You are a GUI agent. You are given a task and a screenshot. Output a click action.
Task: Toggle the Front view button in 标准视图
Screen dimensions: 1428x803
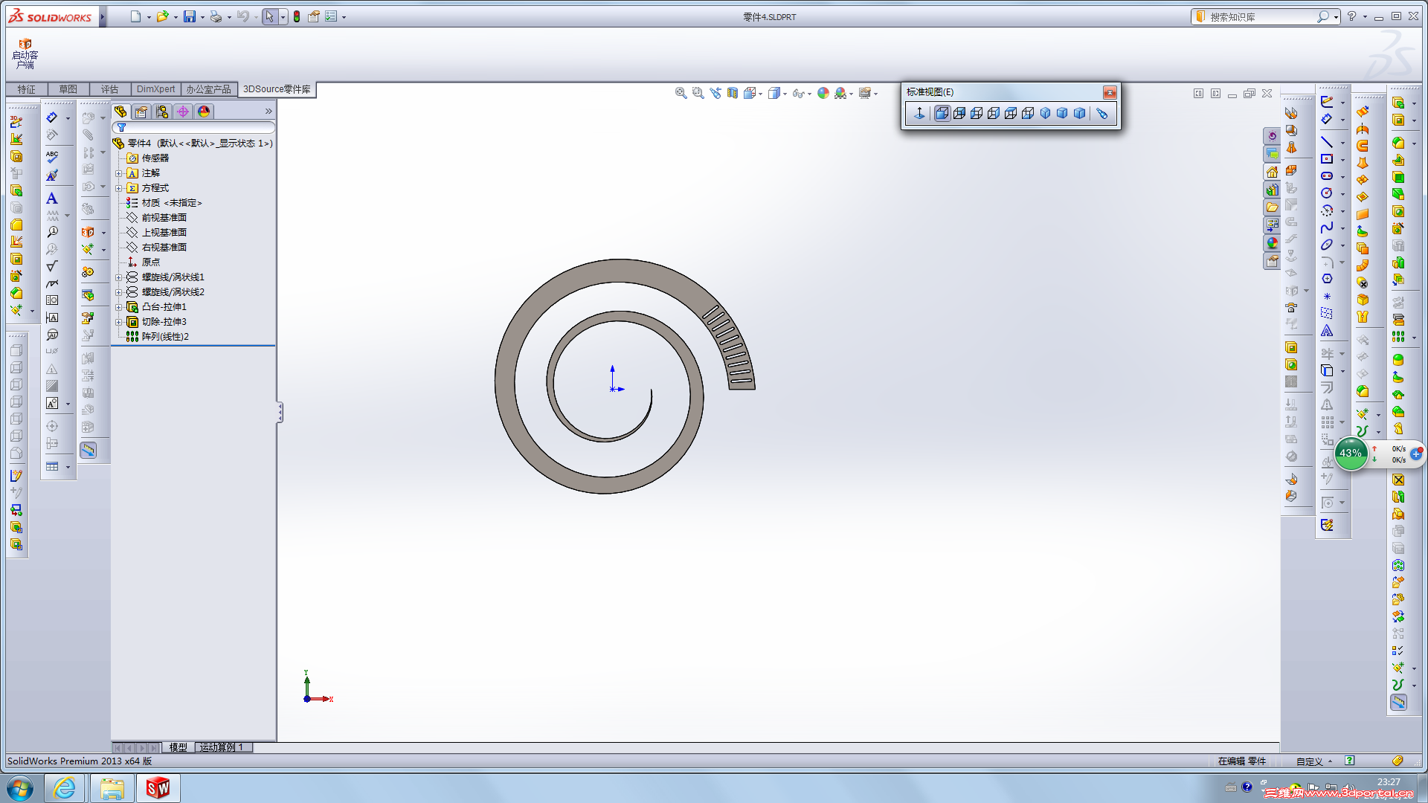pos(942,113)
